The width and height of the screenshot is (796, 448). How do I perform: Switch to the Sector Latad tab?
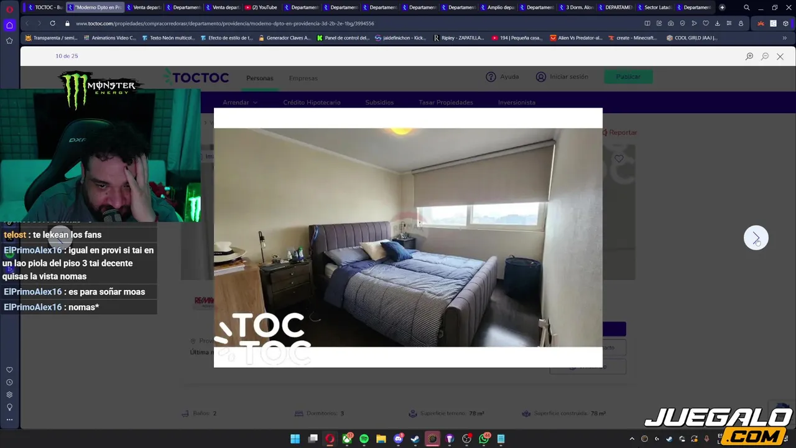(654, 7)
